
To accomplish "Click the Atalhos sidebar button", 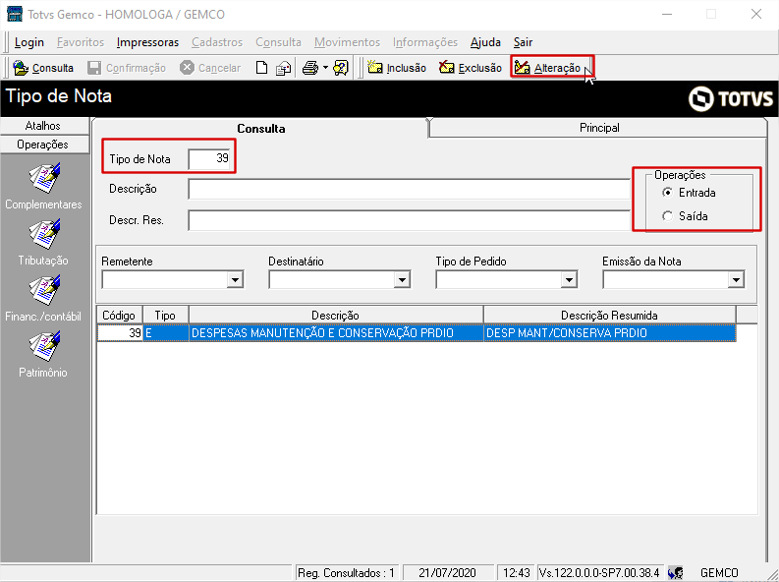I will click(x=44, y=126).
